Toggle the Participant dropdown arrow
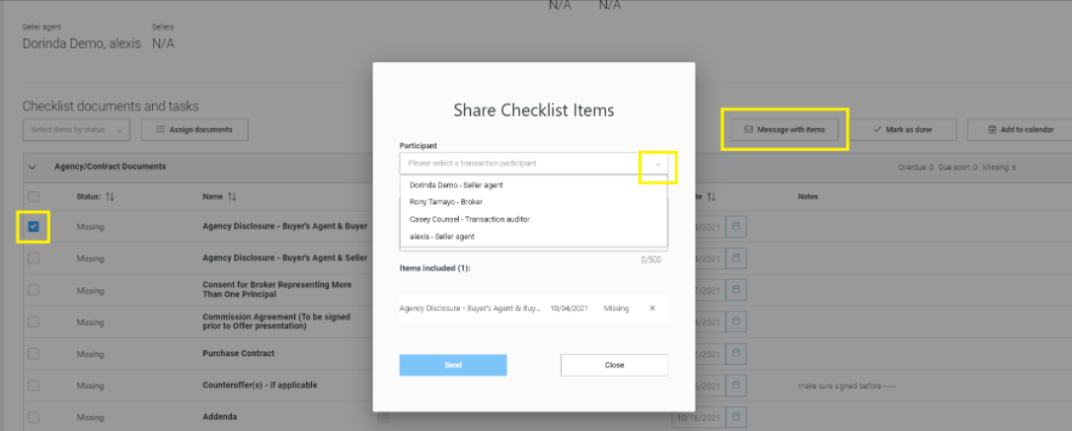The image size is (1072, 431). (657, 164)
